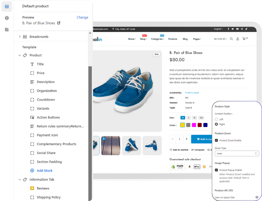The width and height of the screenshot is (262, 201).
Task: Open the Zoom Type dropdown
Action: (237, 153)
